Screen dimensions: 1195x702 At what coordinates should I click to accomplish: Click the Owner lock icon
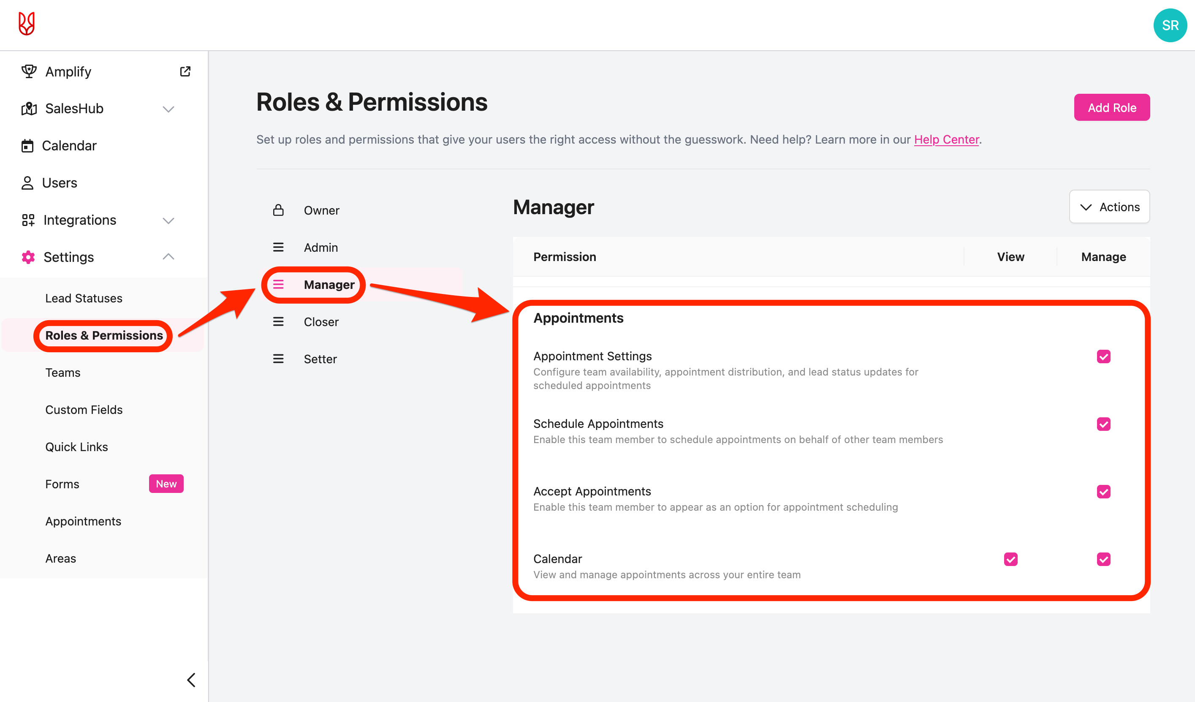coord(278,210)
